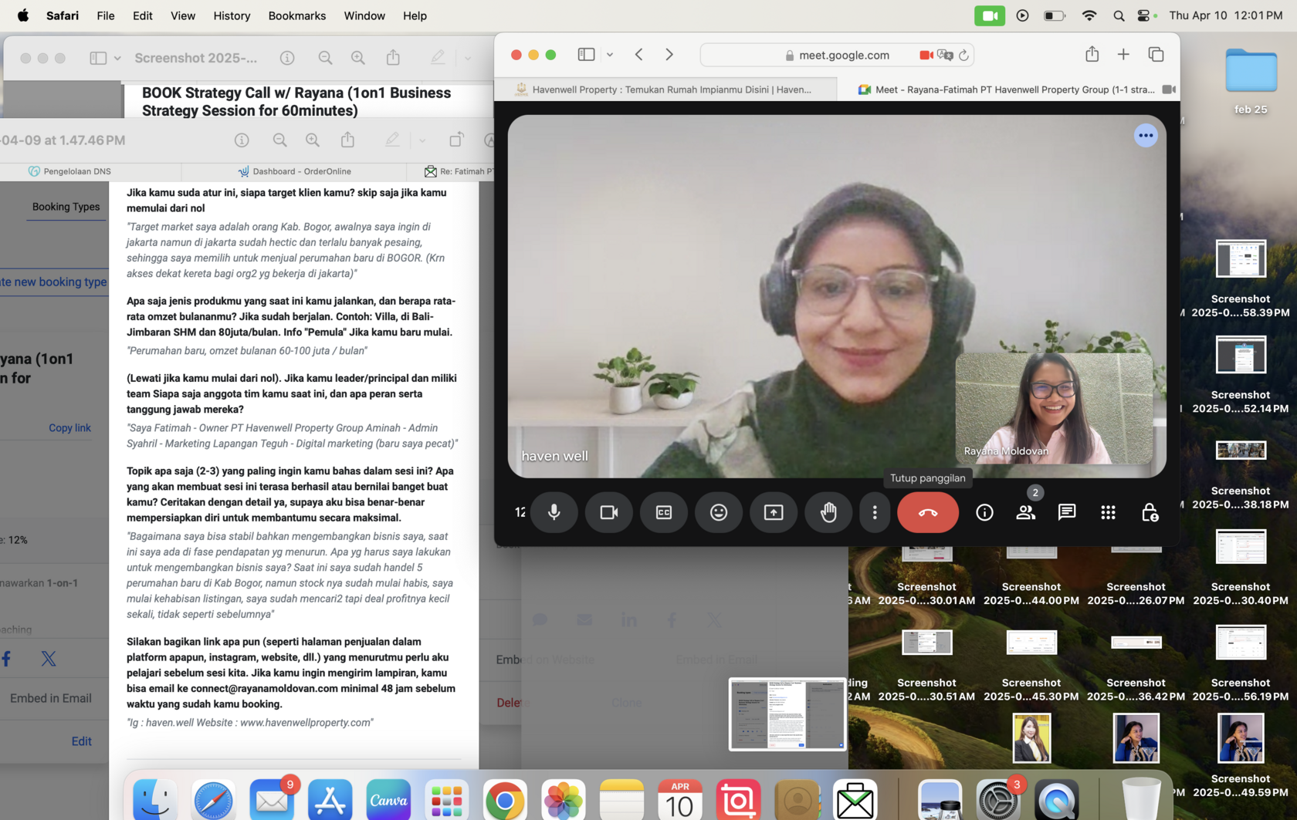Open Canva from the Dock

pyautogui.click(x=388, y=800)
